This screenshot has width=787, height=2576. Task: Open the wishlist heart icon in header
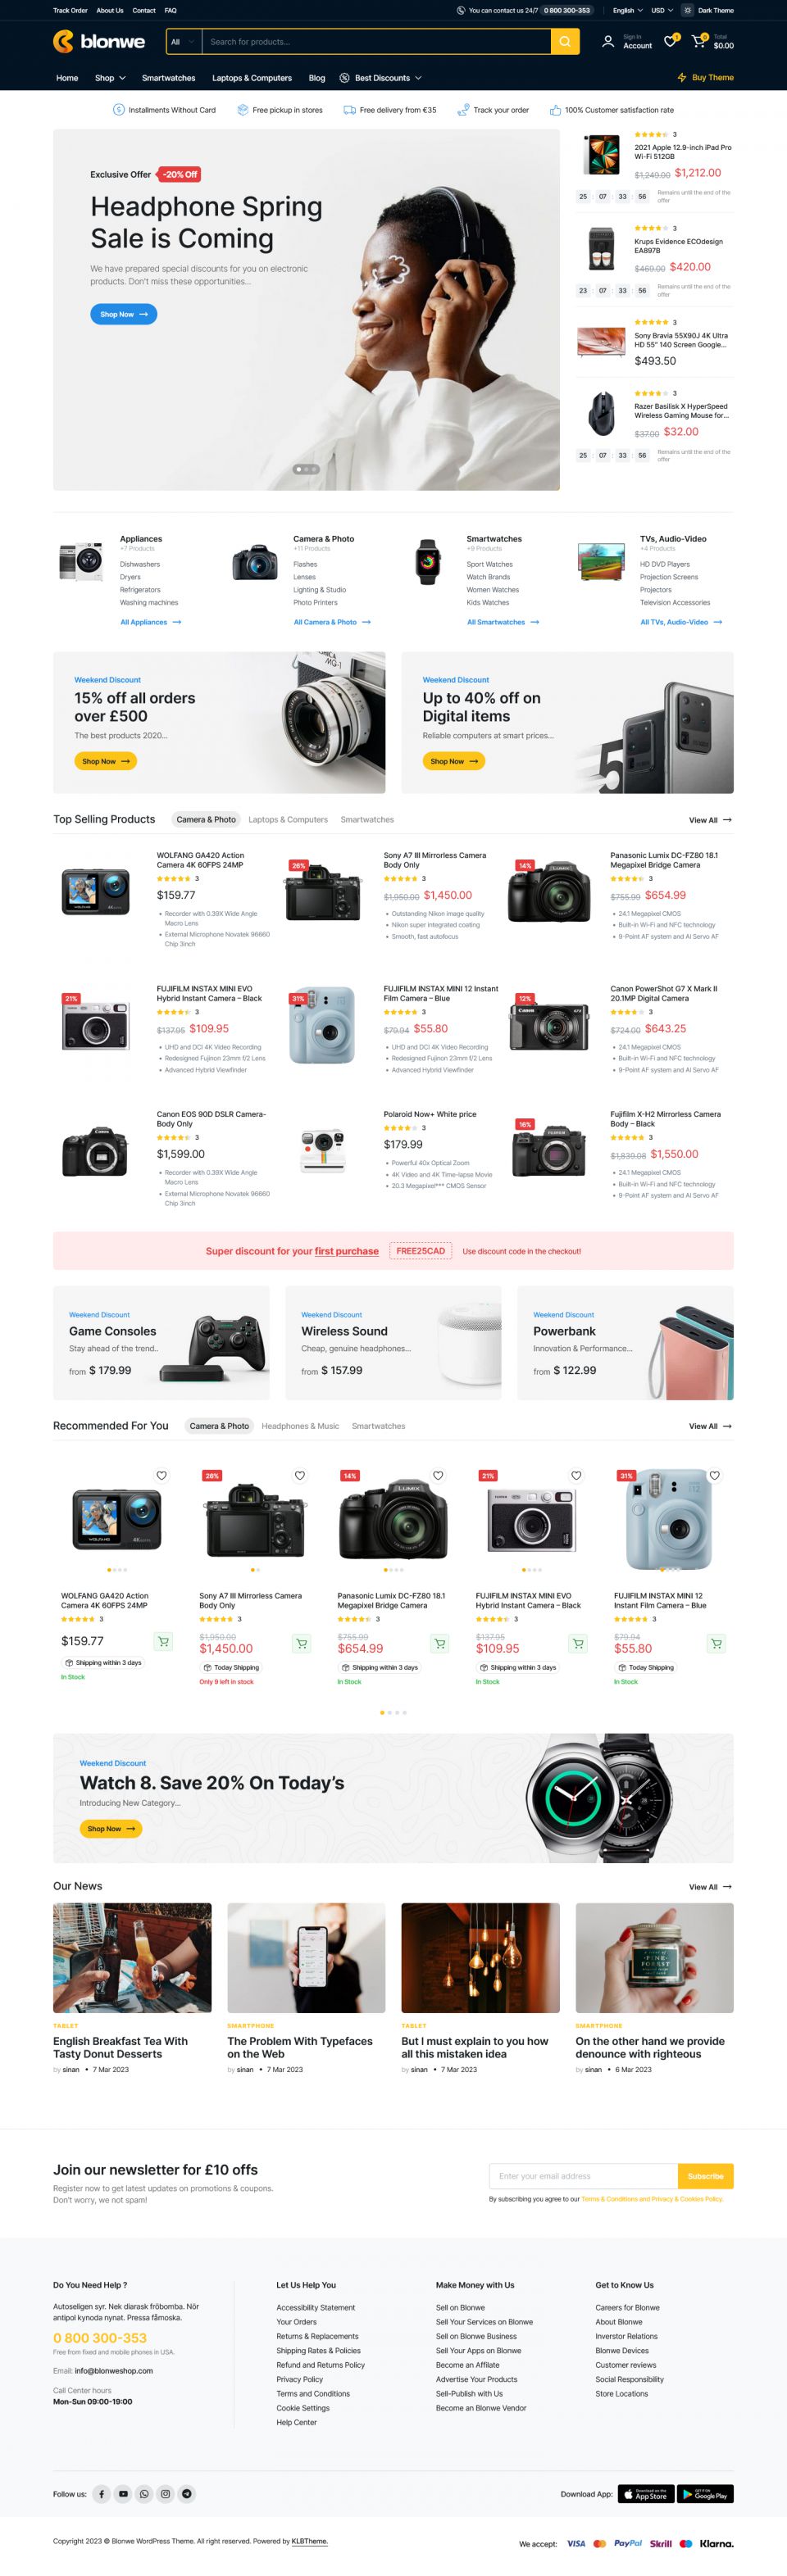click(x=670, y=42)
